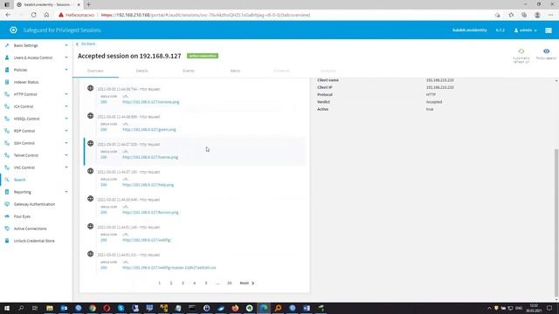Click the Indexer Status icon
Screen dimensions: 559x314
pyautogui.click(x=7, y=82)
